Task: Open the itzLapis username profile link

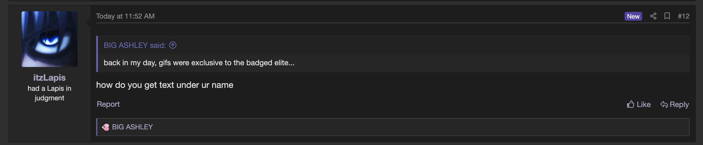Action: 50,78
